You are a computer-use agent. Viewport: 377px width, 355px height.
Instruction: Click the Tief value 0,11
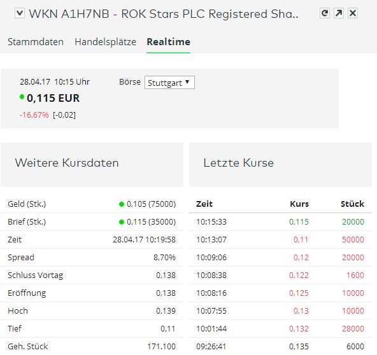(x=168, y=328)
